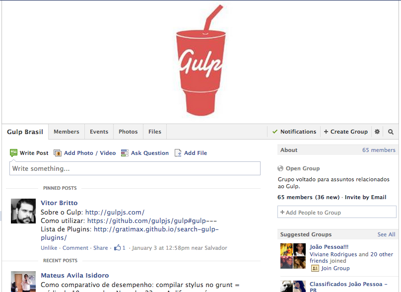Click Join Group for João Pessoa!!!
This screenshot has height=292, width=401.
(x=335, y=268)
